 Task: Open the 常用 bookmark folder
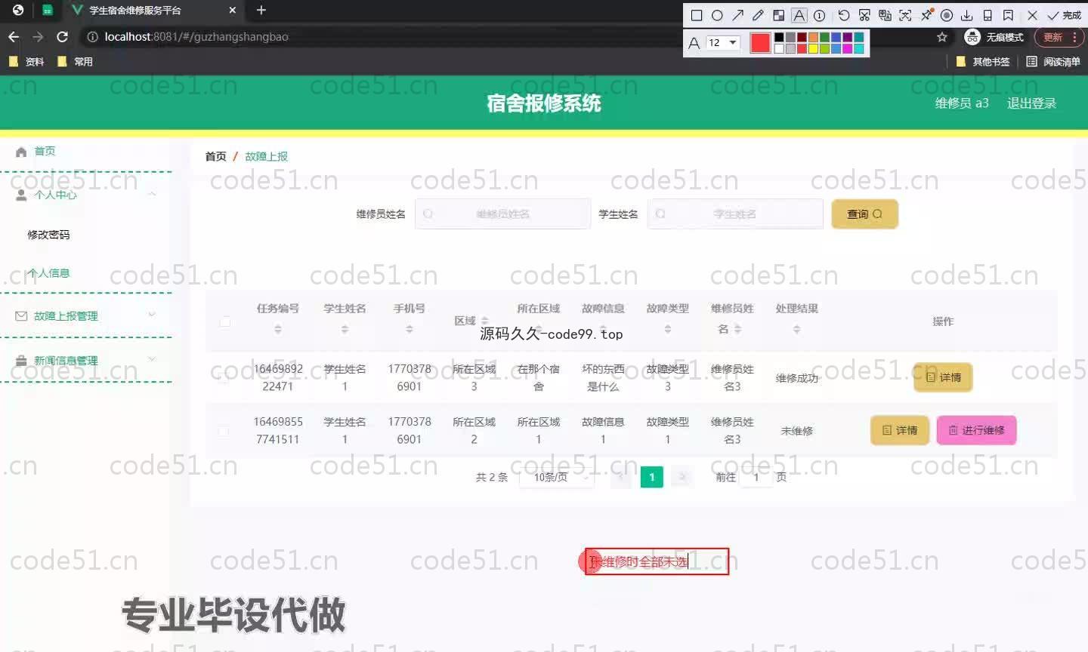(x=75, y=62)
